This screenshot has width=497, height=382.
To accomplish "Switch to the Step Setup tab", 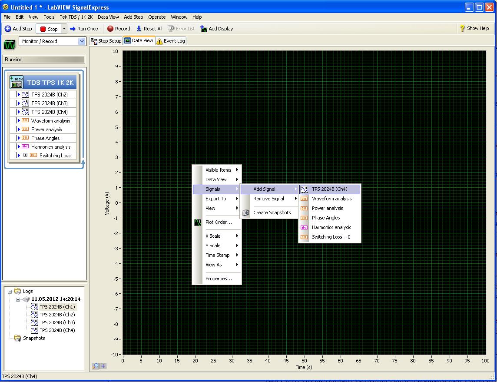I will (106, 41).
